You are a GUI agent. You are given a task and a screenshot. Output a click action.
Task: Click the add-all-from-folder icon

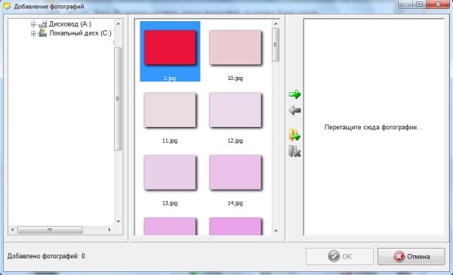tap(294, 134)
